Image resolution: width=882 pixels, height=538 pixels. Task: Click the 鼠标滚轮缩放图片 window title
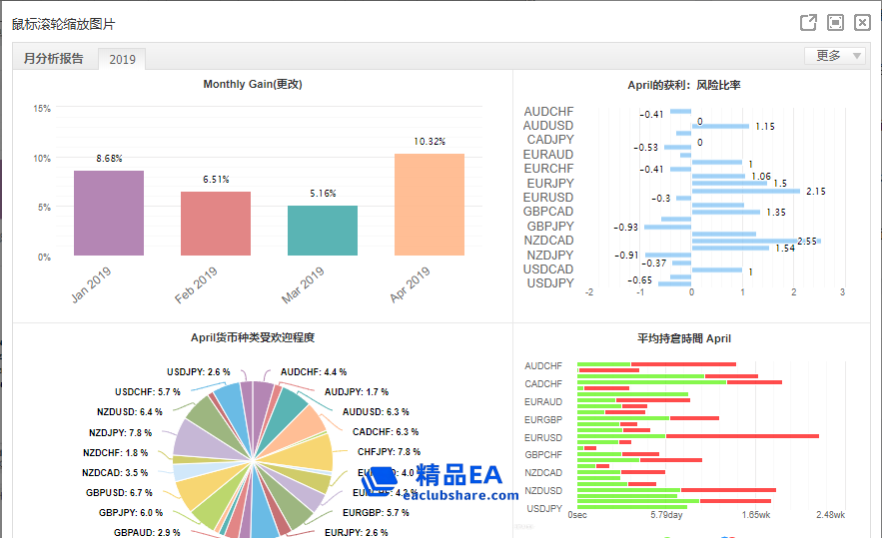click(63, 24)
